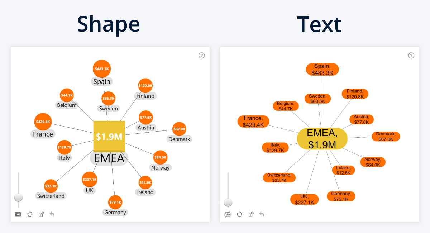Open help icon in Text chart
The width and height of the screenshot is (430, 233).
(411, 55)
